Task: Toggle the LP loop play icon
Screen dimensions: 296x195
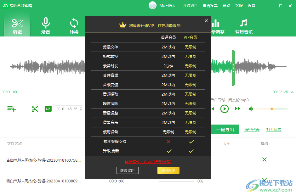Action: point(48,109)
